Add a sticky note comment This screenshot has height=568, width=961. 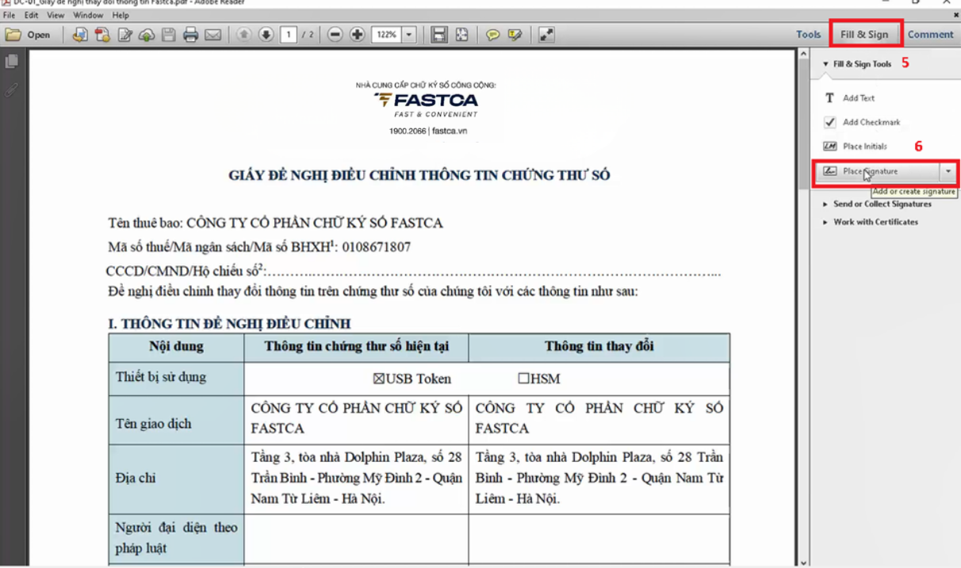point(493,35)
